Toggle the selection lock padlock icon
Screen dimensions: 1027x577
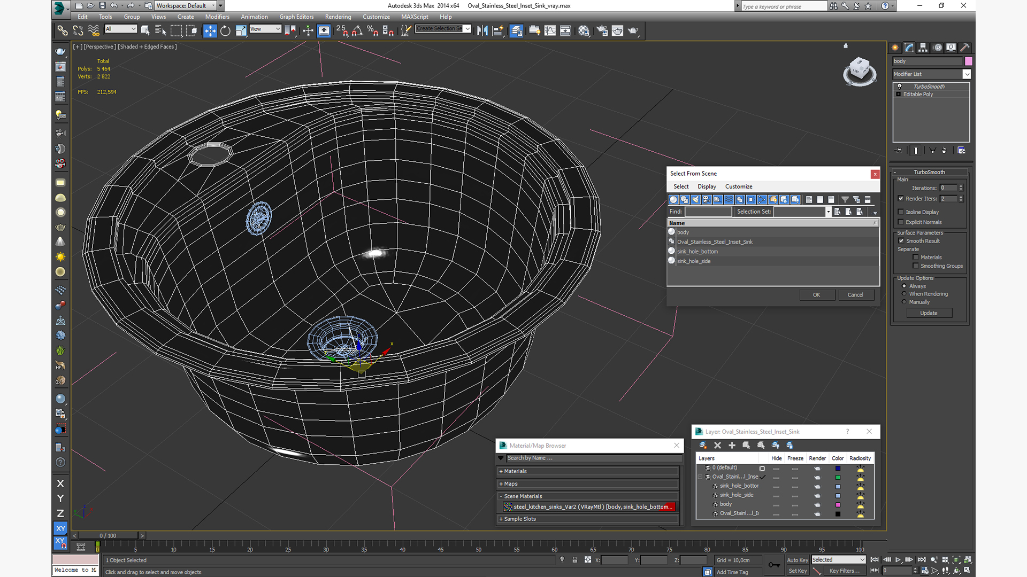(574, 560)
